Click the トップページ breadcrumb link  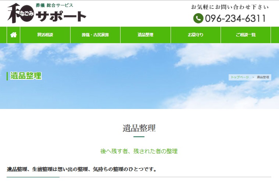tap(240, 77)
